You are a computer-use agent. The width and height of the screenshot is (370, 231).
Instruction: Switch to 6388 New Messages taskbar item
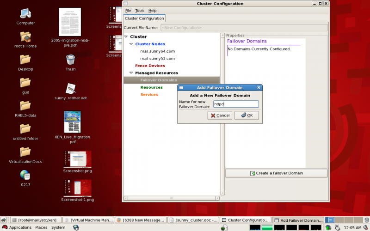pyautogui.click(x=141, y=220)
